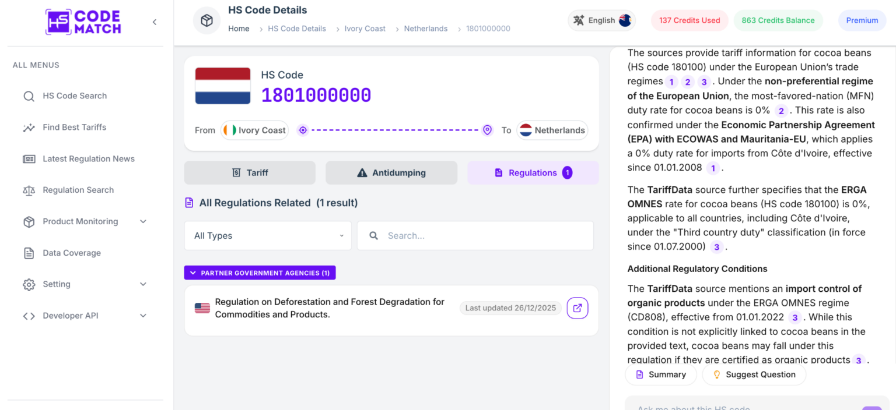Click the Data Coverage document icon

(x=29, y=253)
